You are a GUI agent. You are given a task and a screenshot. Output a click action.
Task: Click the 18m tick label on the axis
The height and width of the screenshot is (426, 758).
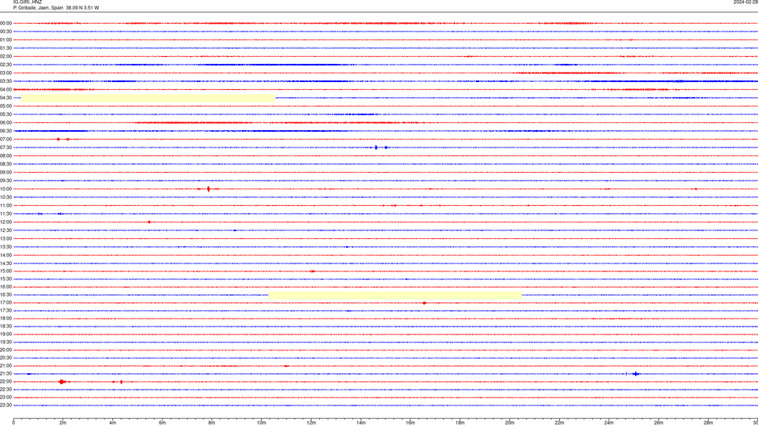pyautogui.click(x=460, y=423)
